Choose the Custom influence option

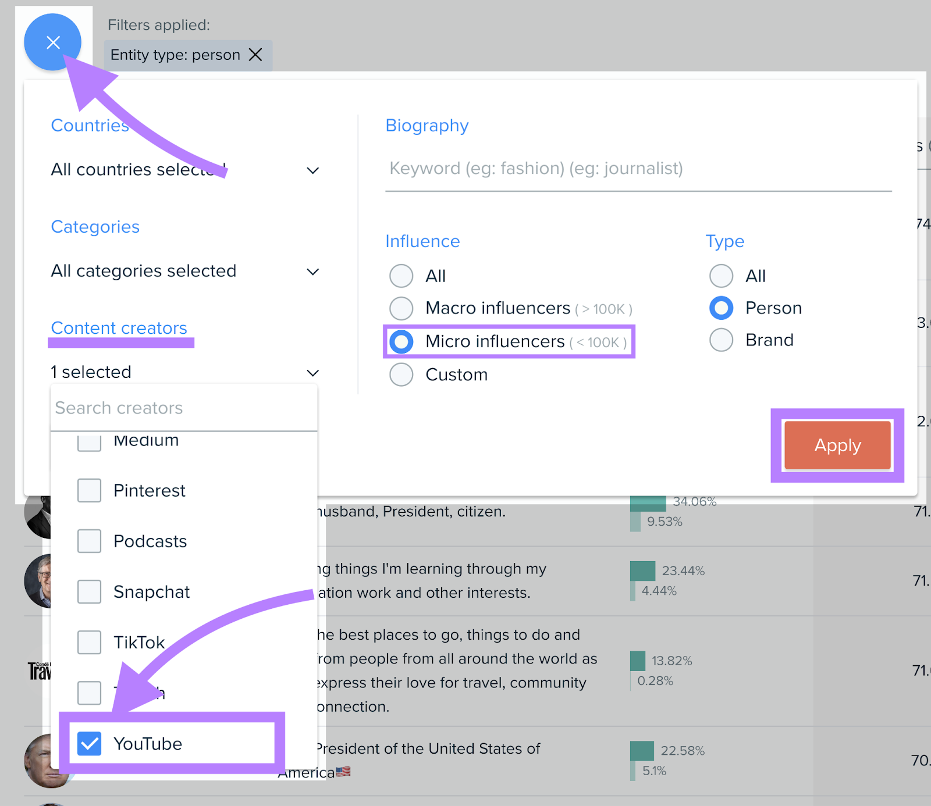(401, 375)
